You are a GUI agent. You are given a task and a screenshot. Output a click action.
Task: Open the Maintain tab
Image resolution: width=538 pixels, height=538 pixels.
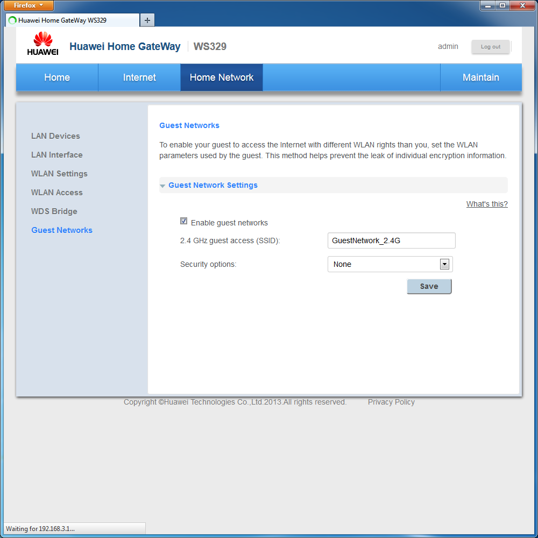pyautogui.click(x=480, y=77)
